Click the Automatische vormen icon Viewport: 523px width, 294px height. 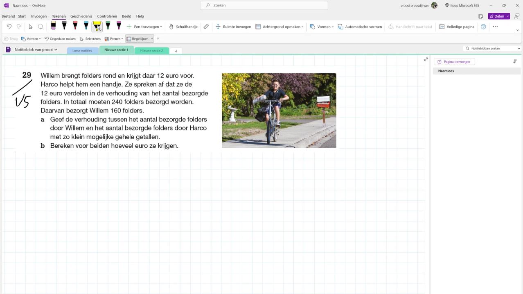pyautogui.click(x=340, y=27)
